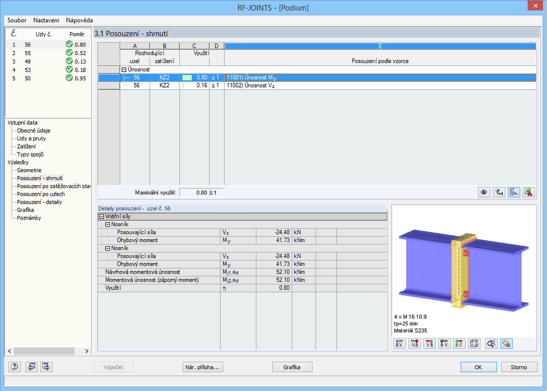Open Uzly a pruty in the navigator
Viewport: 547px width, 391px height.
[x=31, y=139]
